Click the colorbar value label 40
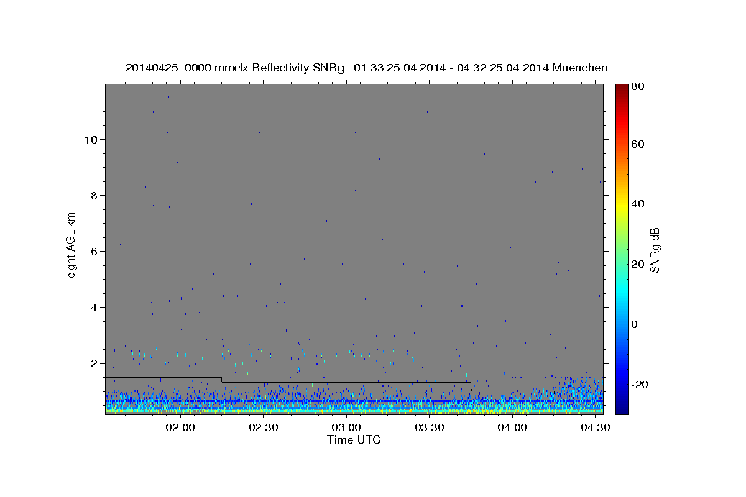Viewport: 746px width, 497px height. pos(638,204)
